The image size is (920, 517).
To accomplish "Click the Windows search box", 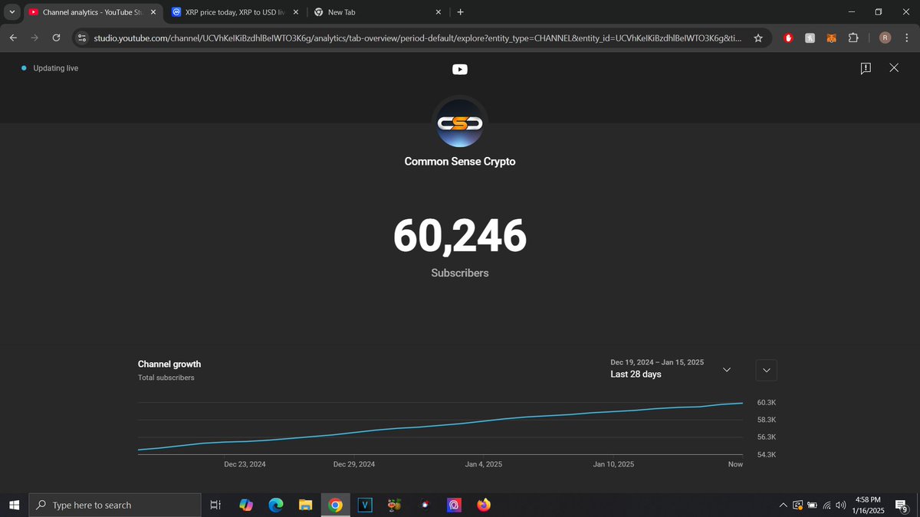I will coord(115,505).
